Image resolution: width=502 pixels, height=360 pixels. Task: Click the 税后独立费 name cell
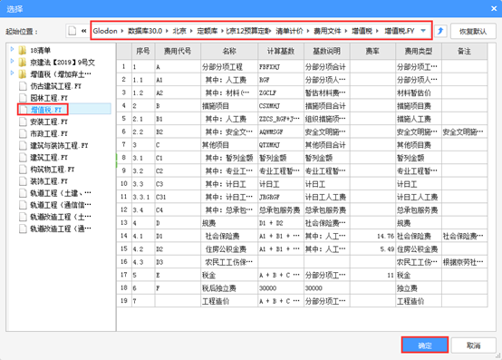click(x=229, y=288)
